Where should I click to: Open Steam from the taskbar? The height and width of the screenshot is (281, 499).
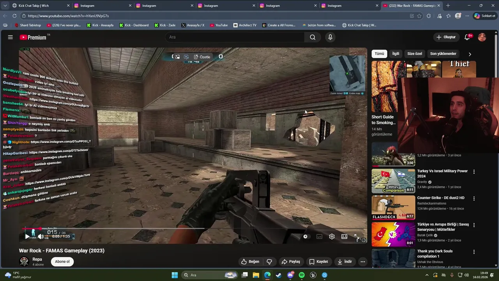click(279, 275)
